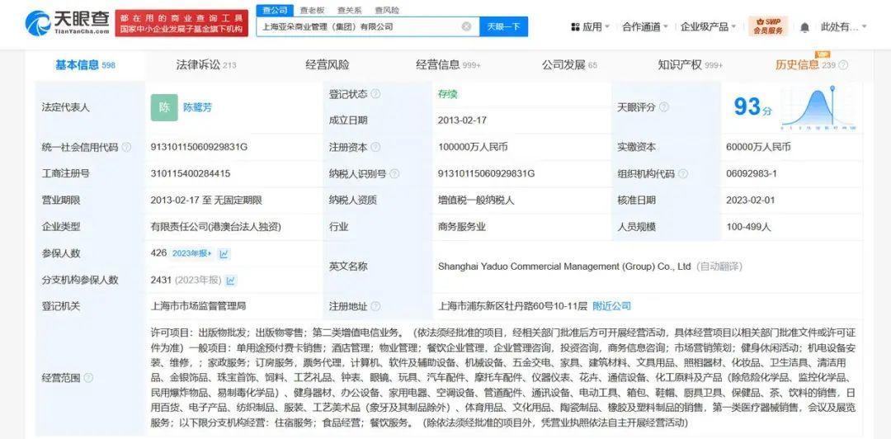Switch to 公司发展 tab
The height and width of the screenshot is (439, 891).
tap(569, 65)
